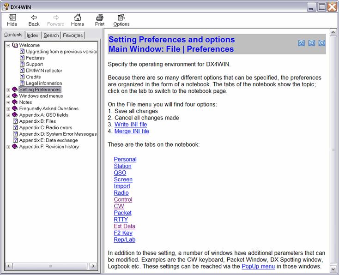
Task: Open the CW link
Action: (119, 206)
